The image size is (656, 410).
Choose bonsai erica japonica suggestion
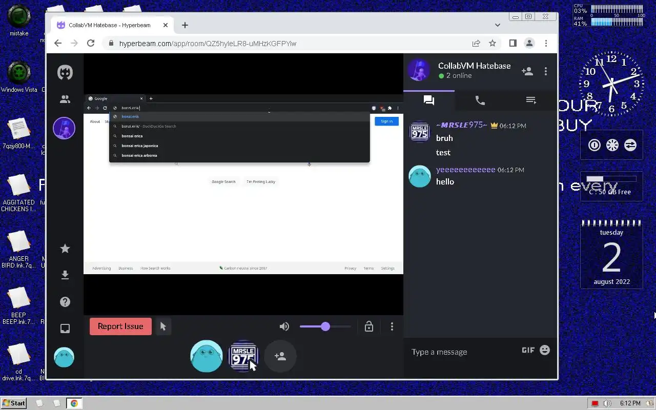[x=239, y=146]
